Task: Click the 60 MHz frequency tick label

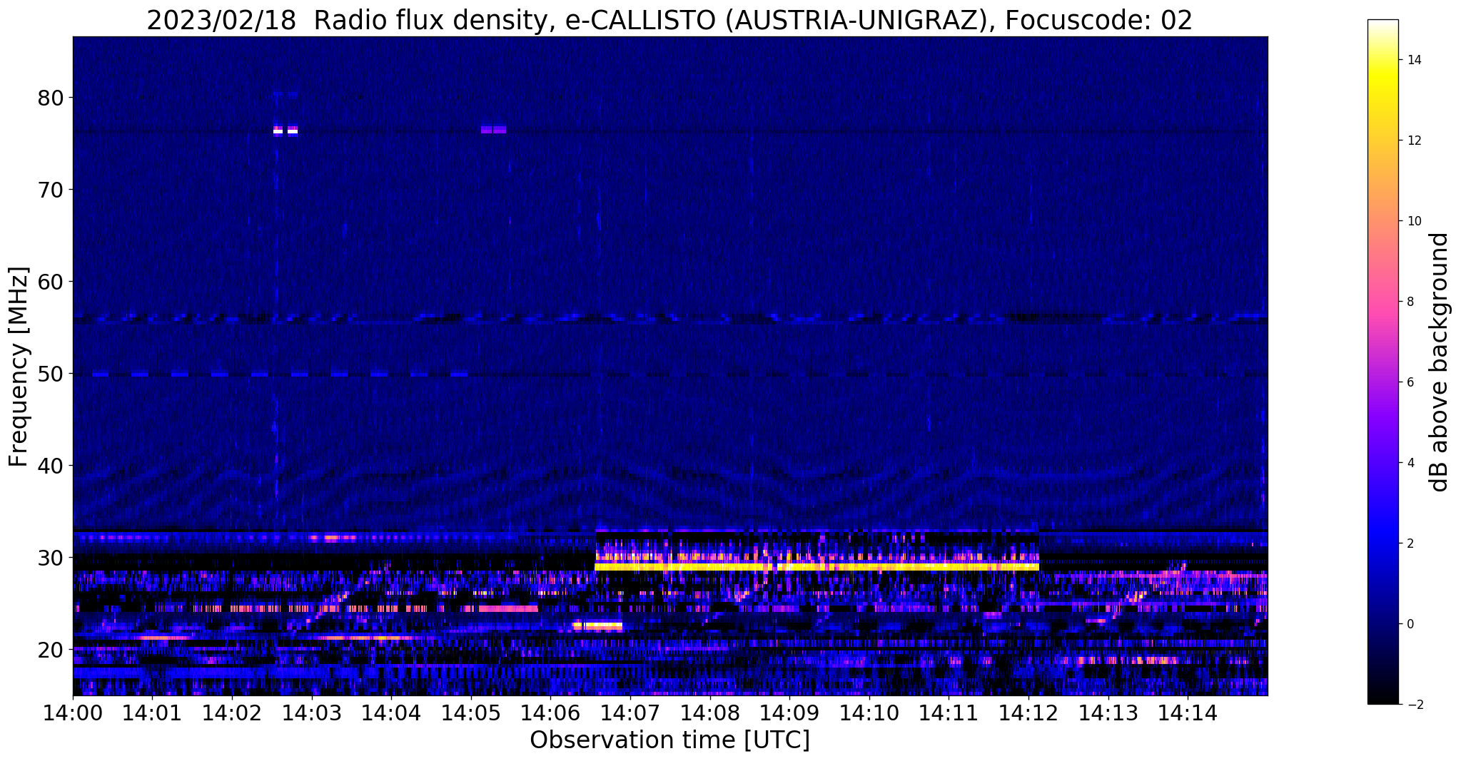Action: coord(50,282)
